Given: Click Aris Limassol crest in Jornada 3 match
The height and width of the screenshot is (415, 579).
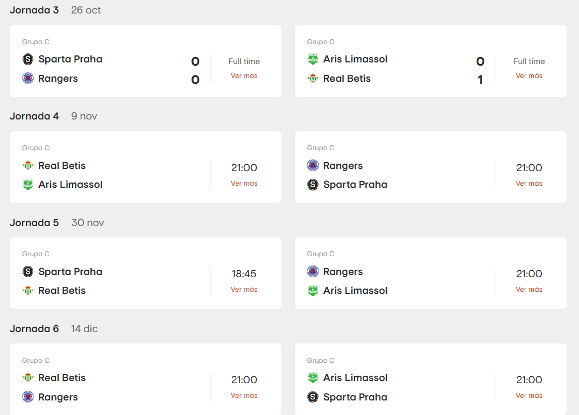Looking at the screenshot, I should pos(313,59).
